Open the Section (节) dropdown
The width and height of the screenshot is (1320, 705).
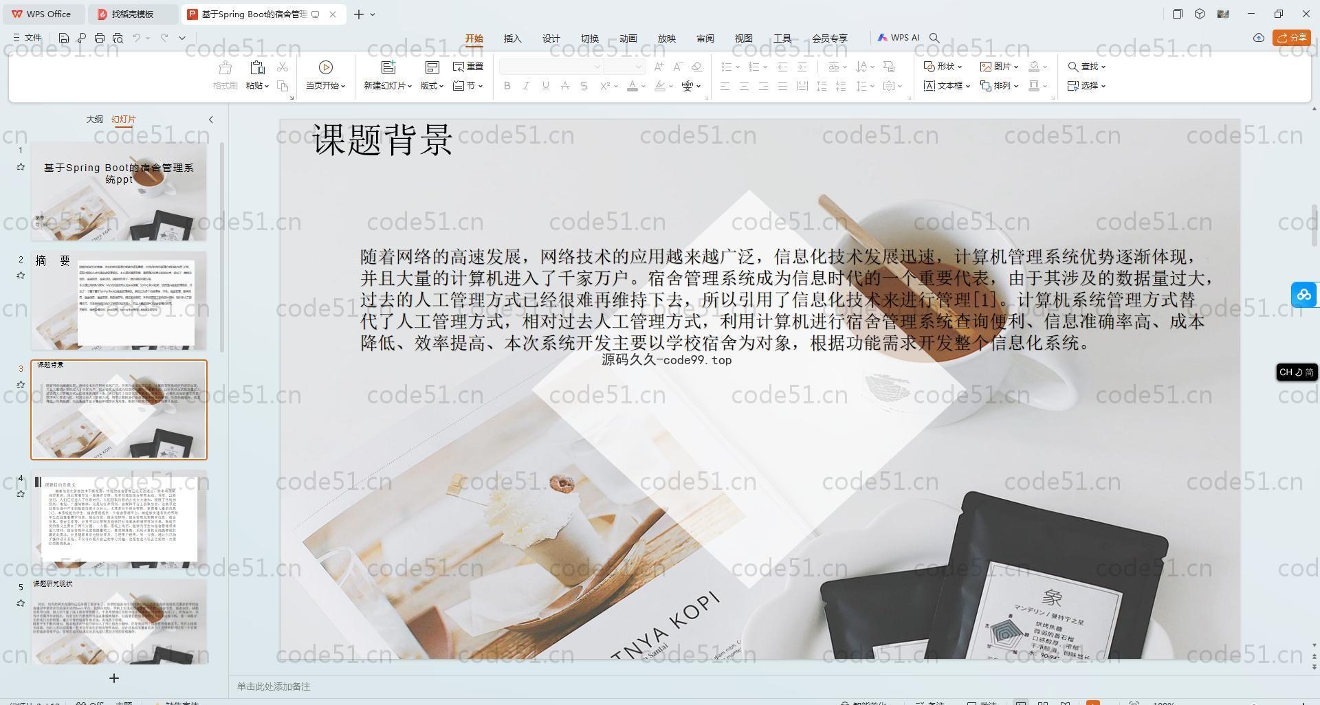point(468,86)
